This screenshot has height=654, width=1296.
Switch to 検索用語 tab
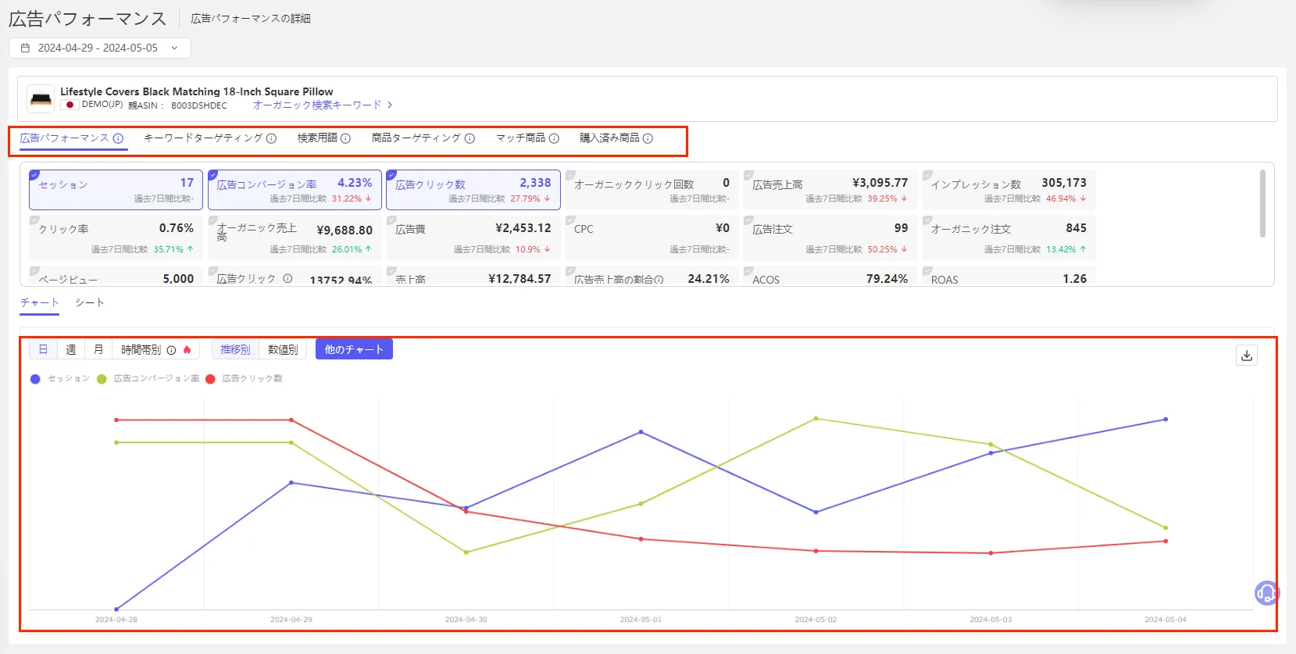(317, 138)
